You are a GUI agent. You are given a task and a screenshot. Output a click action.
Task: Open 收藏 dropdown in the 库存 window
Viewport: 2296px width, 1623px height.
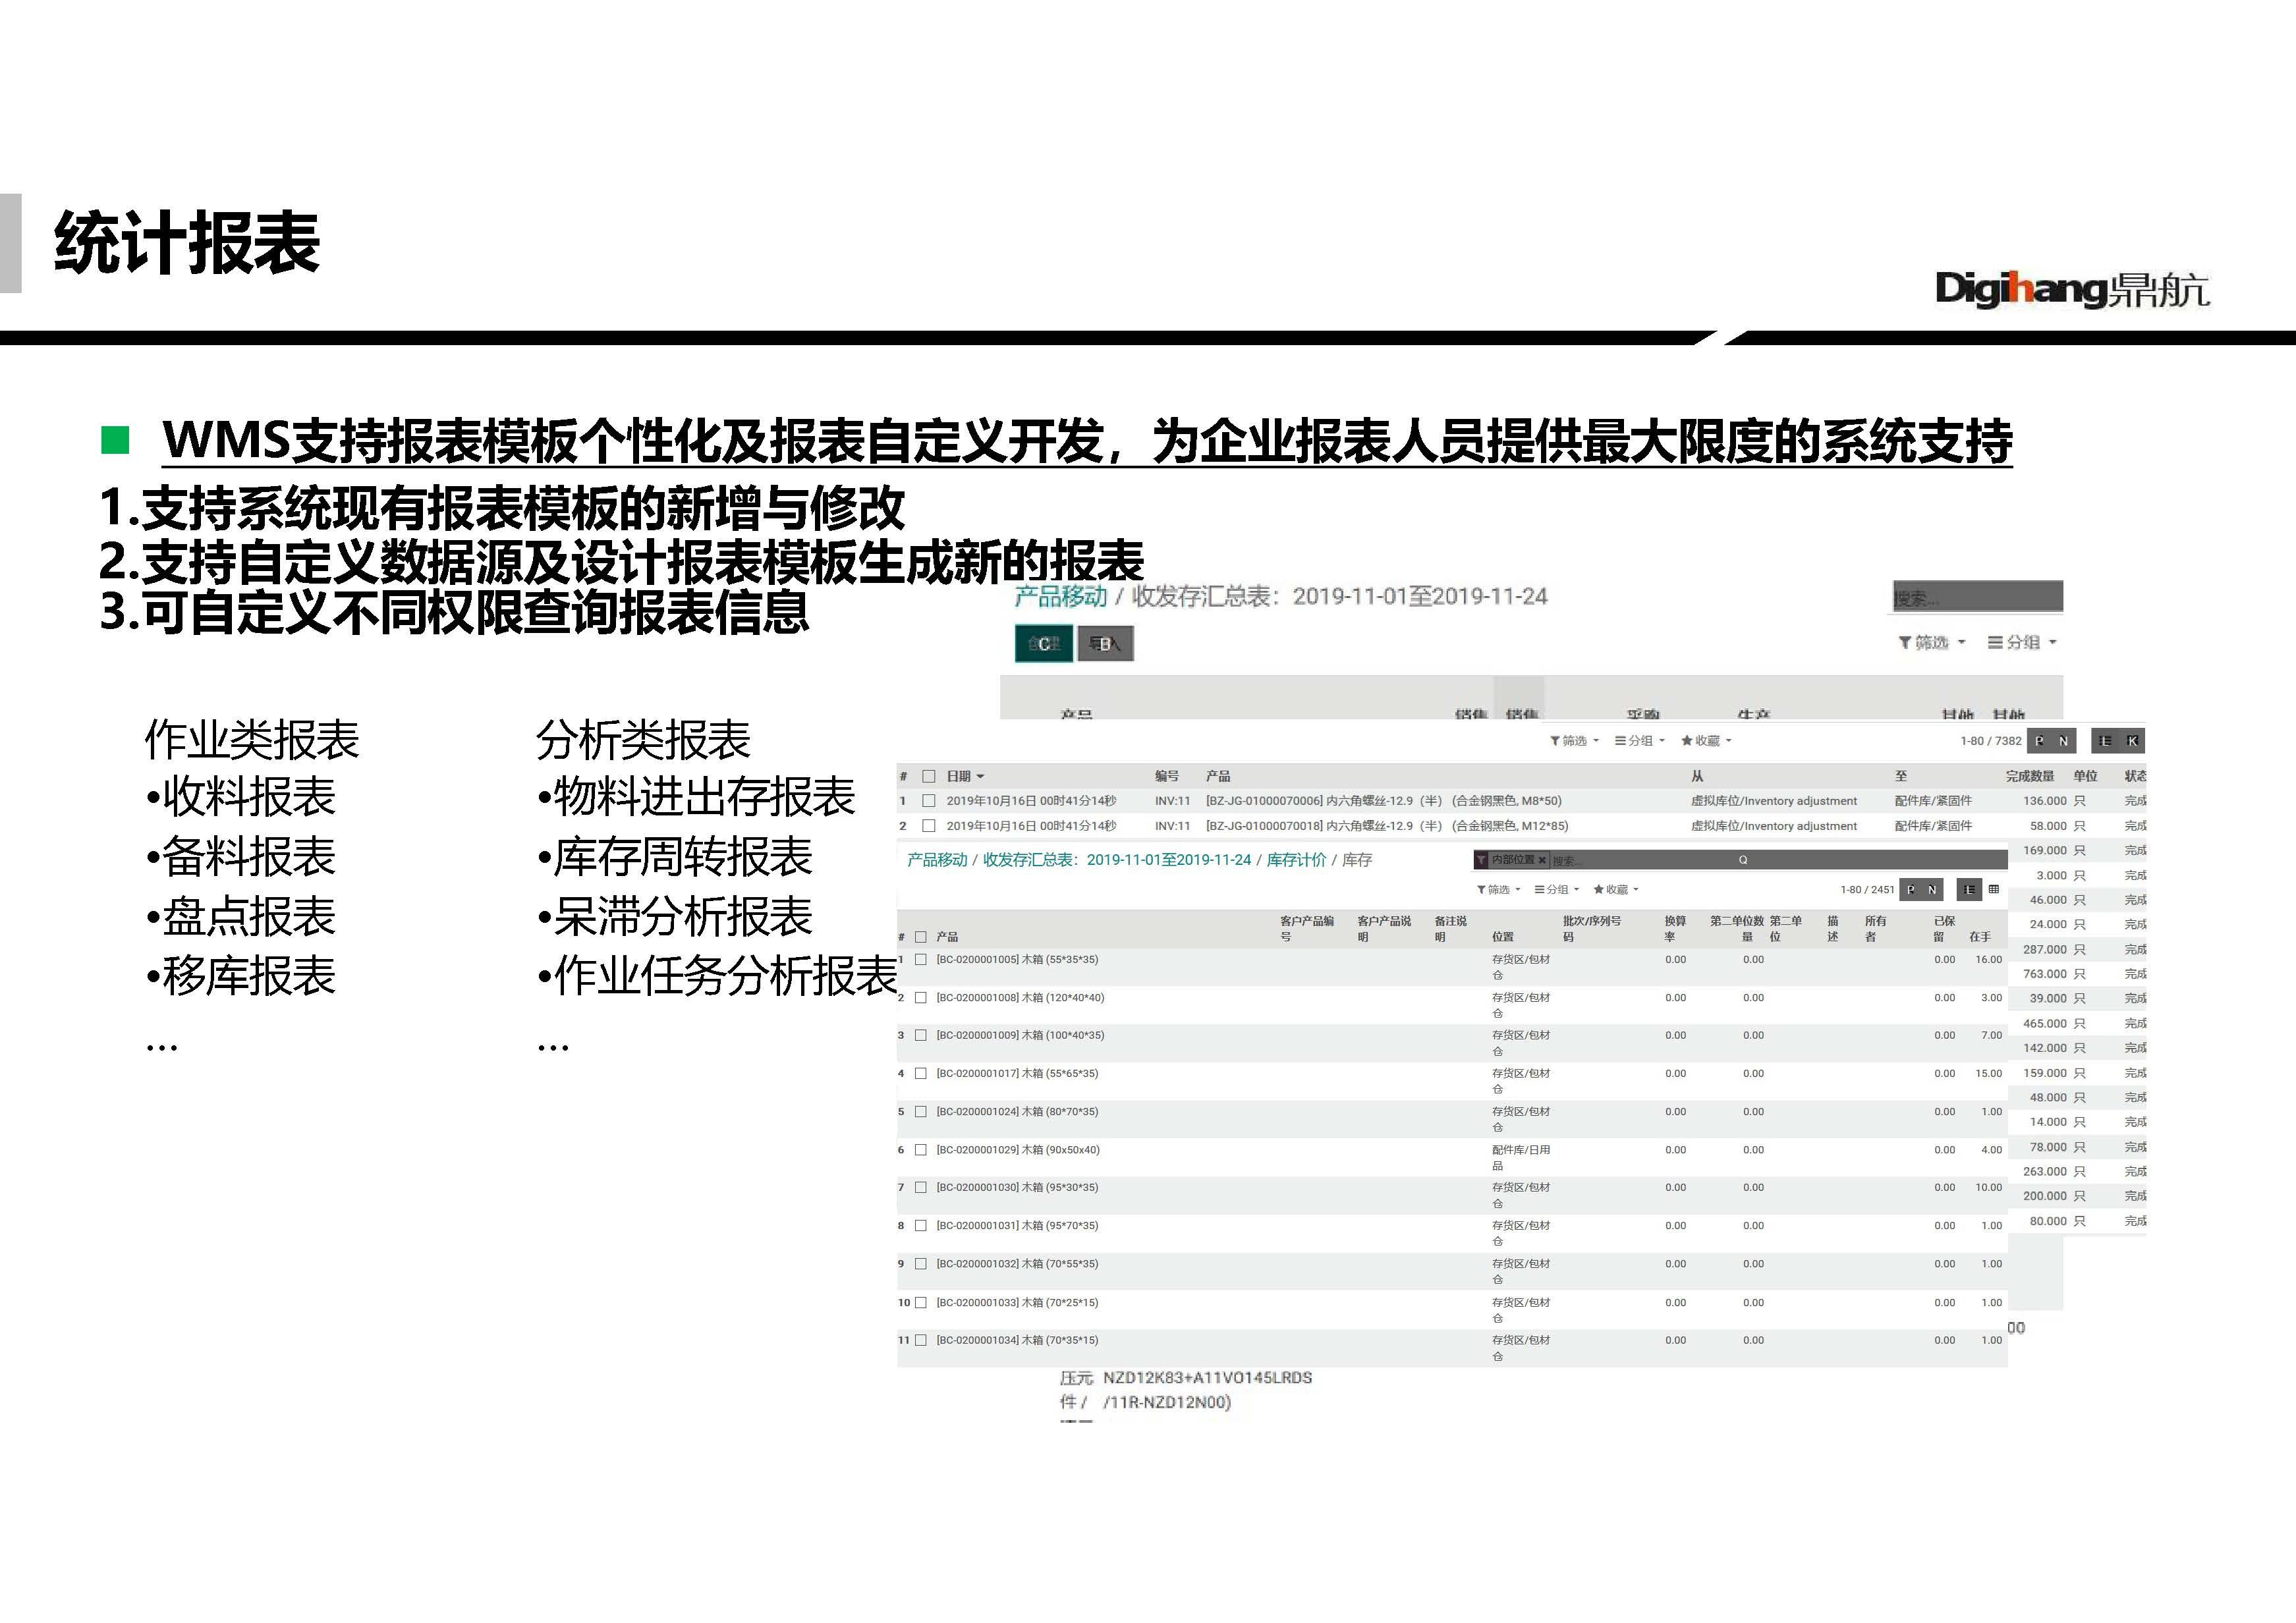click(x=1616, y=889)
